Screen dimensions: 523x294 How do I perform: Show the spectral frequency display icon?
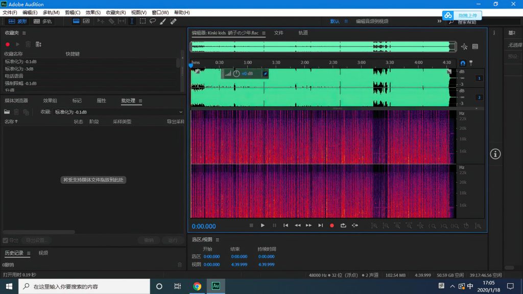76,21
